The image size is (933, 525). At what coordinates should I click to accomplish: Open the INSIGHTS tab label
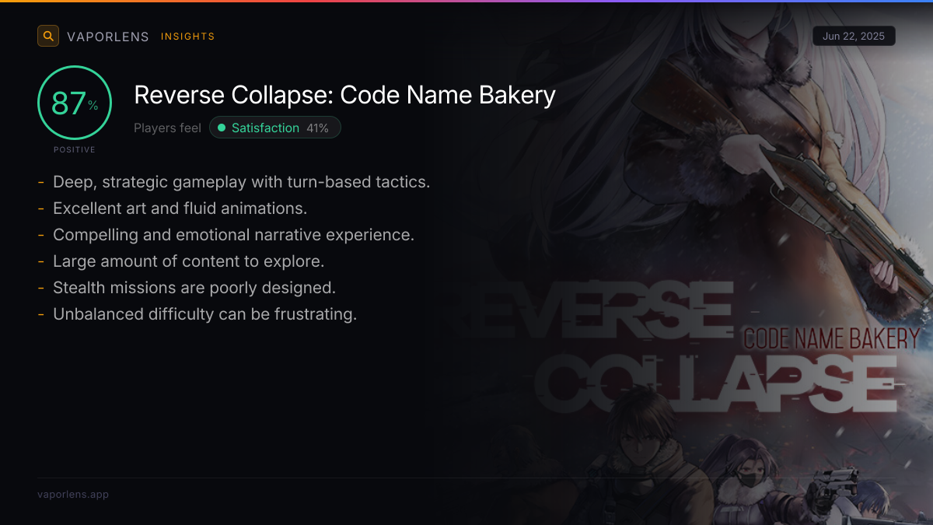tap(187, 37)
